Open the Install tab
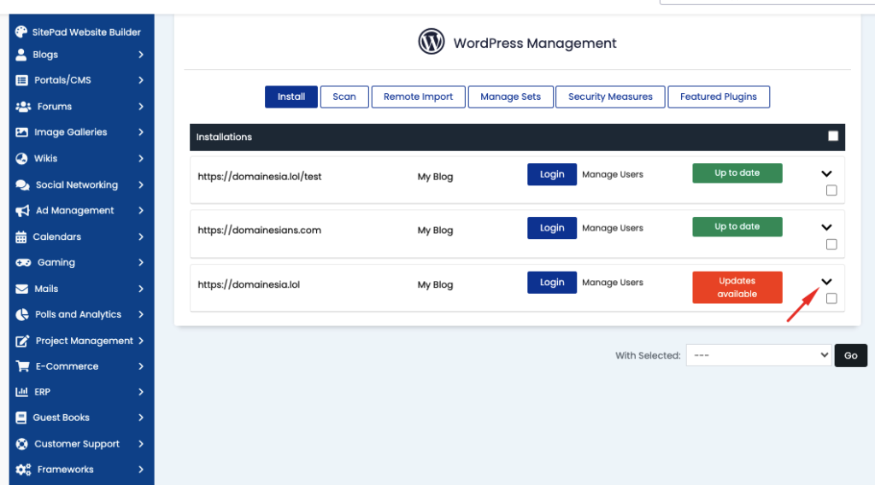 coord(291,96)
